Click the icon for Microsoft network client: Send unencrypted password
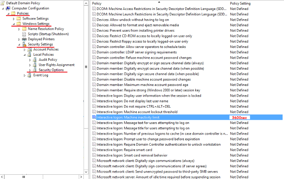 94,172
